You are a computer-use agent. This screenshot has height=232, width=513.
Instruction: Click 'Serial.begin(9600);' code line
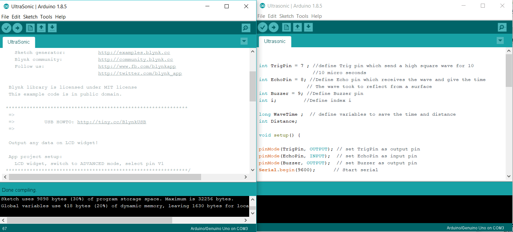tap(318, 170)
